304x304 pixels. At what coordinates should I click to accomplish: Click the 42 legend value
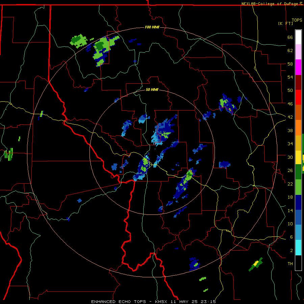(x=290, y=117)
